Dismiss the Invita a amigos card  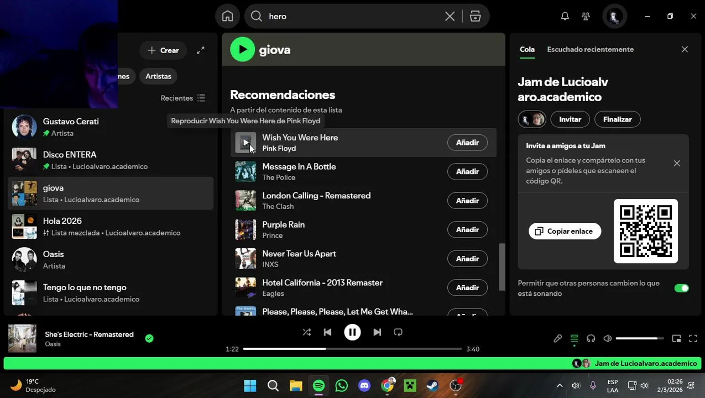pyautogui.click(x=677, y=163)
